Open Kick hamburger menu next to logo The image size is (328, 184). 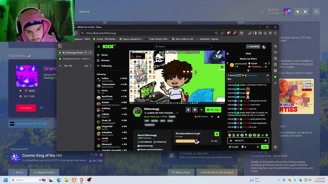(98, 47)
